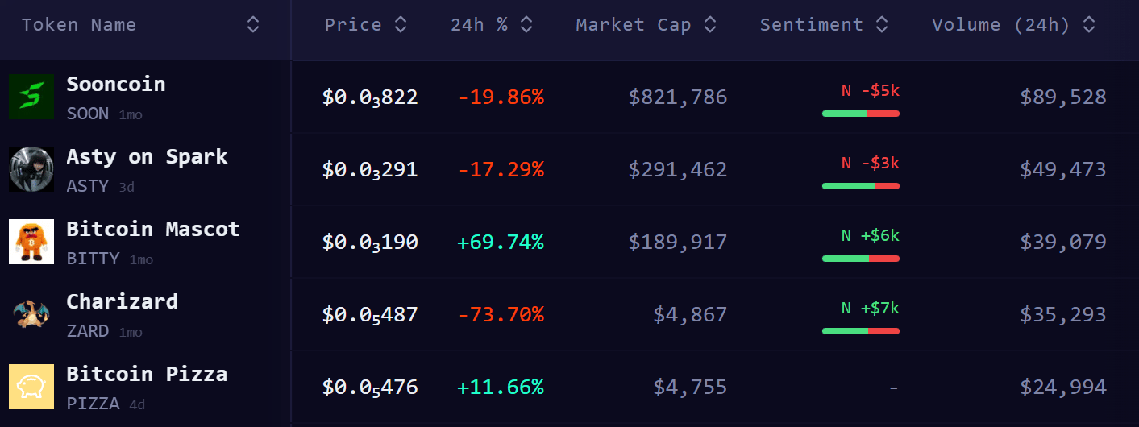Screen dimensions: 1139x427
Task: Click the Bitcoin Mascot +69.74% change value
Action: tap(501, 243)
